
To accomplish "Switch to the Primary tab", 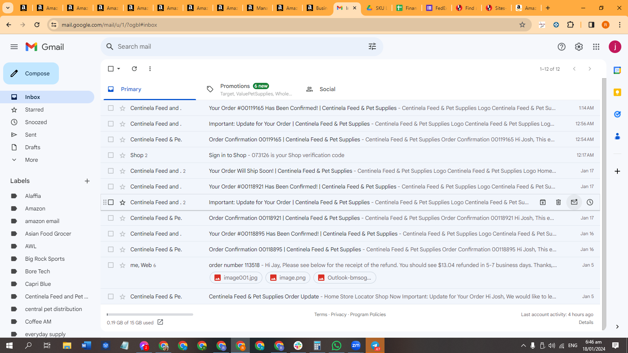I will point(150,89).
